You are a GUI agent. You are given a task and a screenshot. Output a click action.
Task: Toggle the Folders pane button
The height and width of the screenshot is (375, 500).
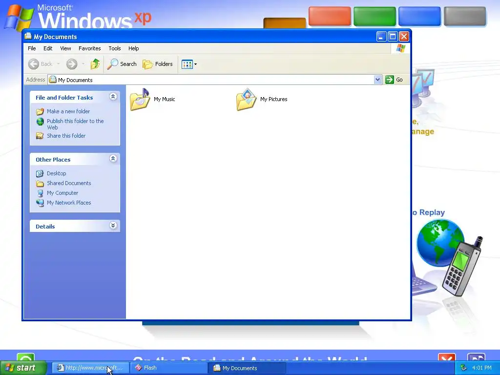pyautogui.click(x=158, y=64)
